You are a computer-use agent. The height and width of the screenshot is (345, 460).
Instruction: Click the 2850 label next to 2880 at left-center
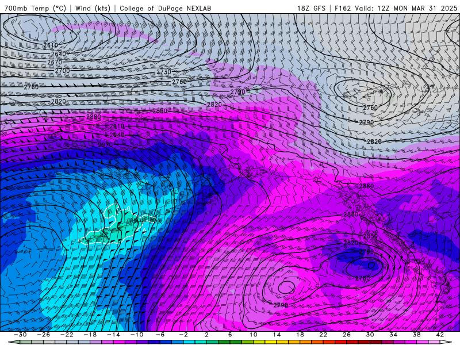click(x=160, y=111)
